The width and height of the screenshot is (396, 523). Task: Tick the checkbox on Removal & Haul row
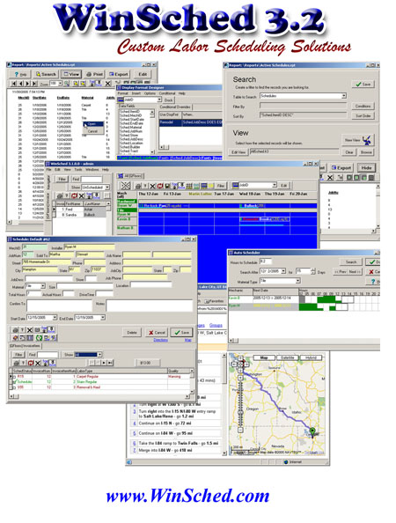[x=14, y=387]
